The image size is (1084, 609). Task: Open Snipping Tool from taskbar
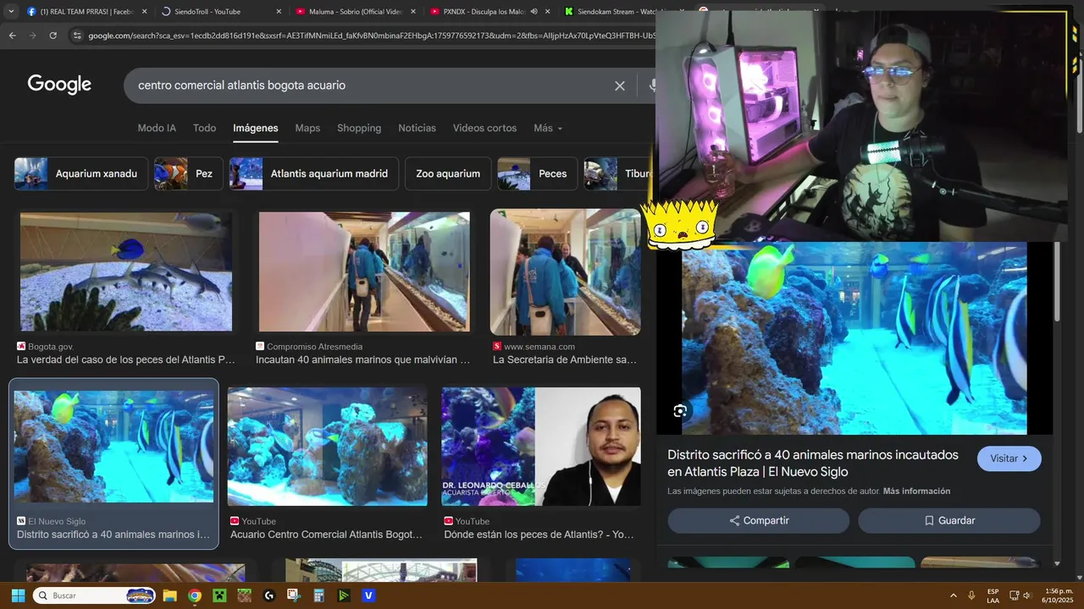coord(294,595)
